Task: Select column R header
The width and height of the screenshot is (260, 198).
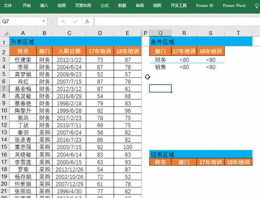Action: [x=184, y=33]
